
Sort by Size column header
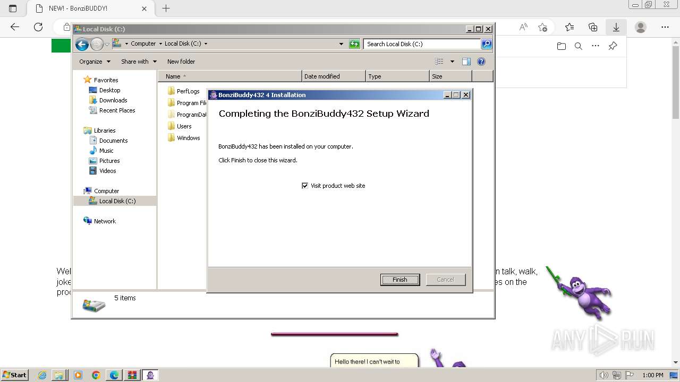tap(450, 76)
